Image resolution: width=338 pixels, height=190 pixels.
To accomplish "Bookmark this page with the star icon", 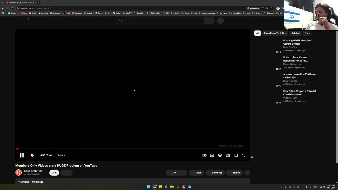I will pyautogui.click(x=271, y=8).
